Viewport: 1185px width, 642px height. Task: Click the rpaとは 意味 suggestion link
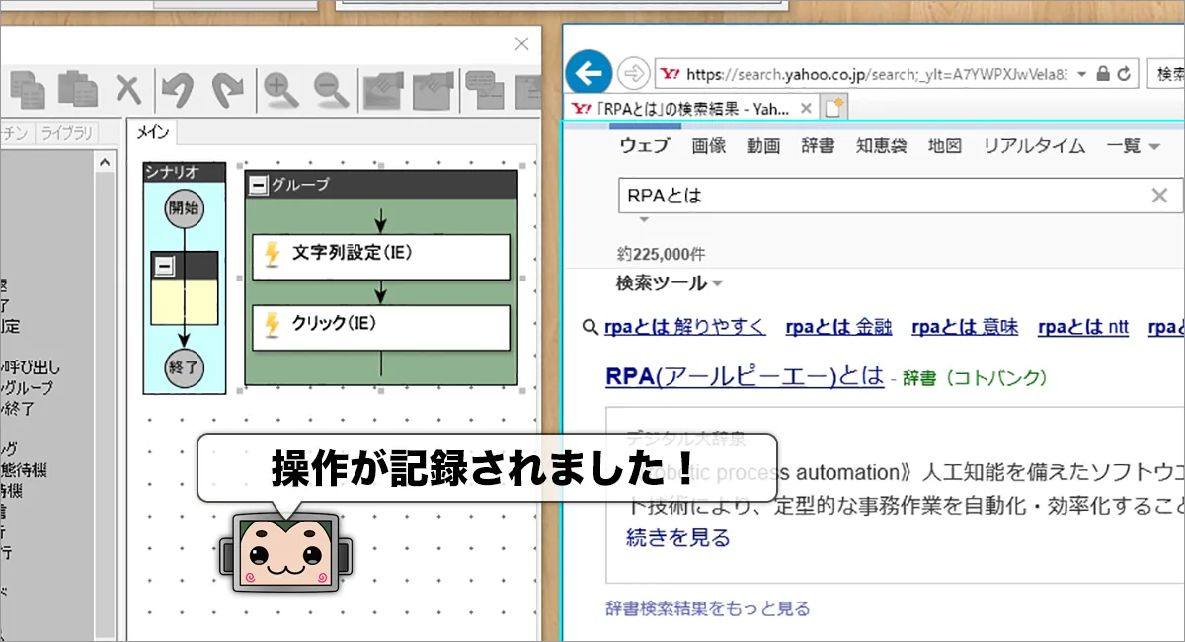point(965,327)
